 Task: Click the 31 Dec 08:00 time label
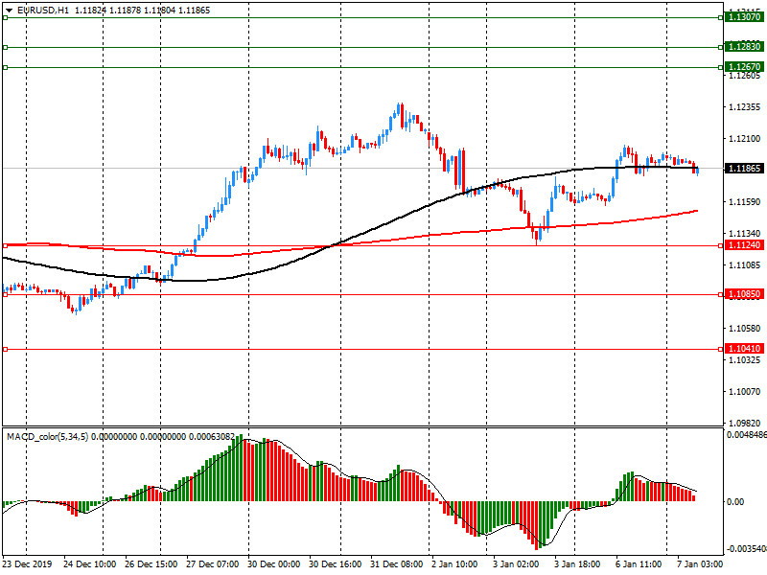point(397,563)
